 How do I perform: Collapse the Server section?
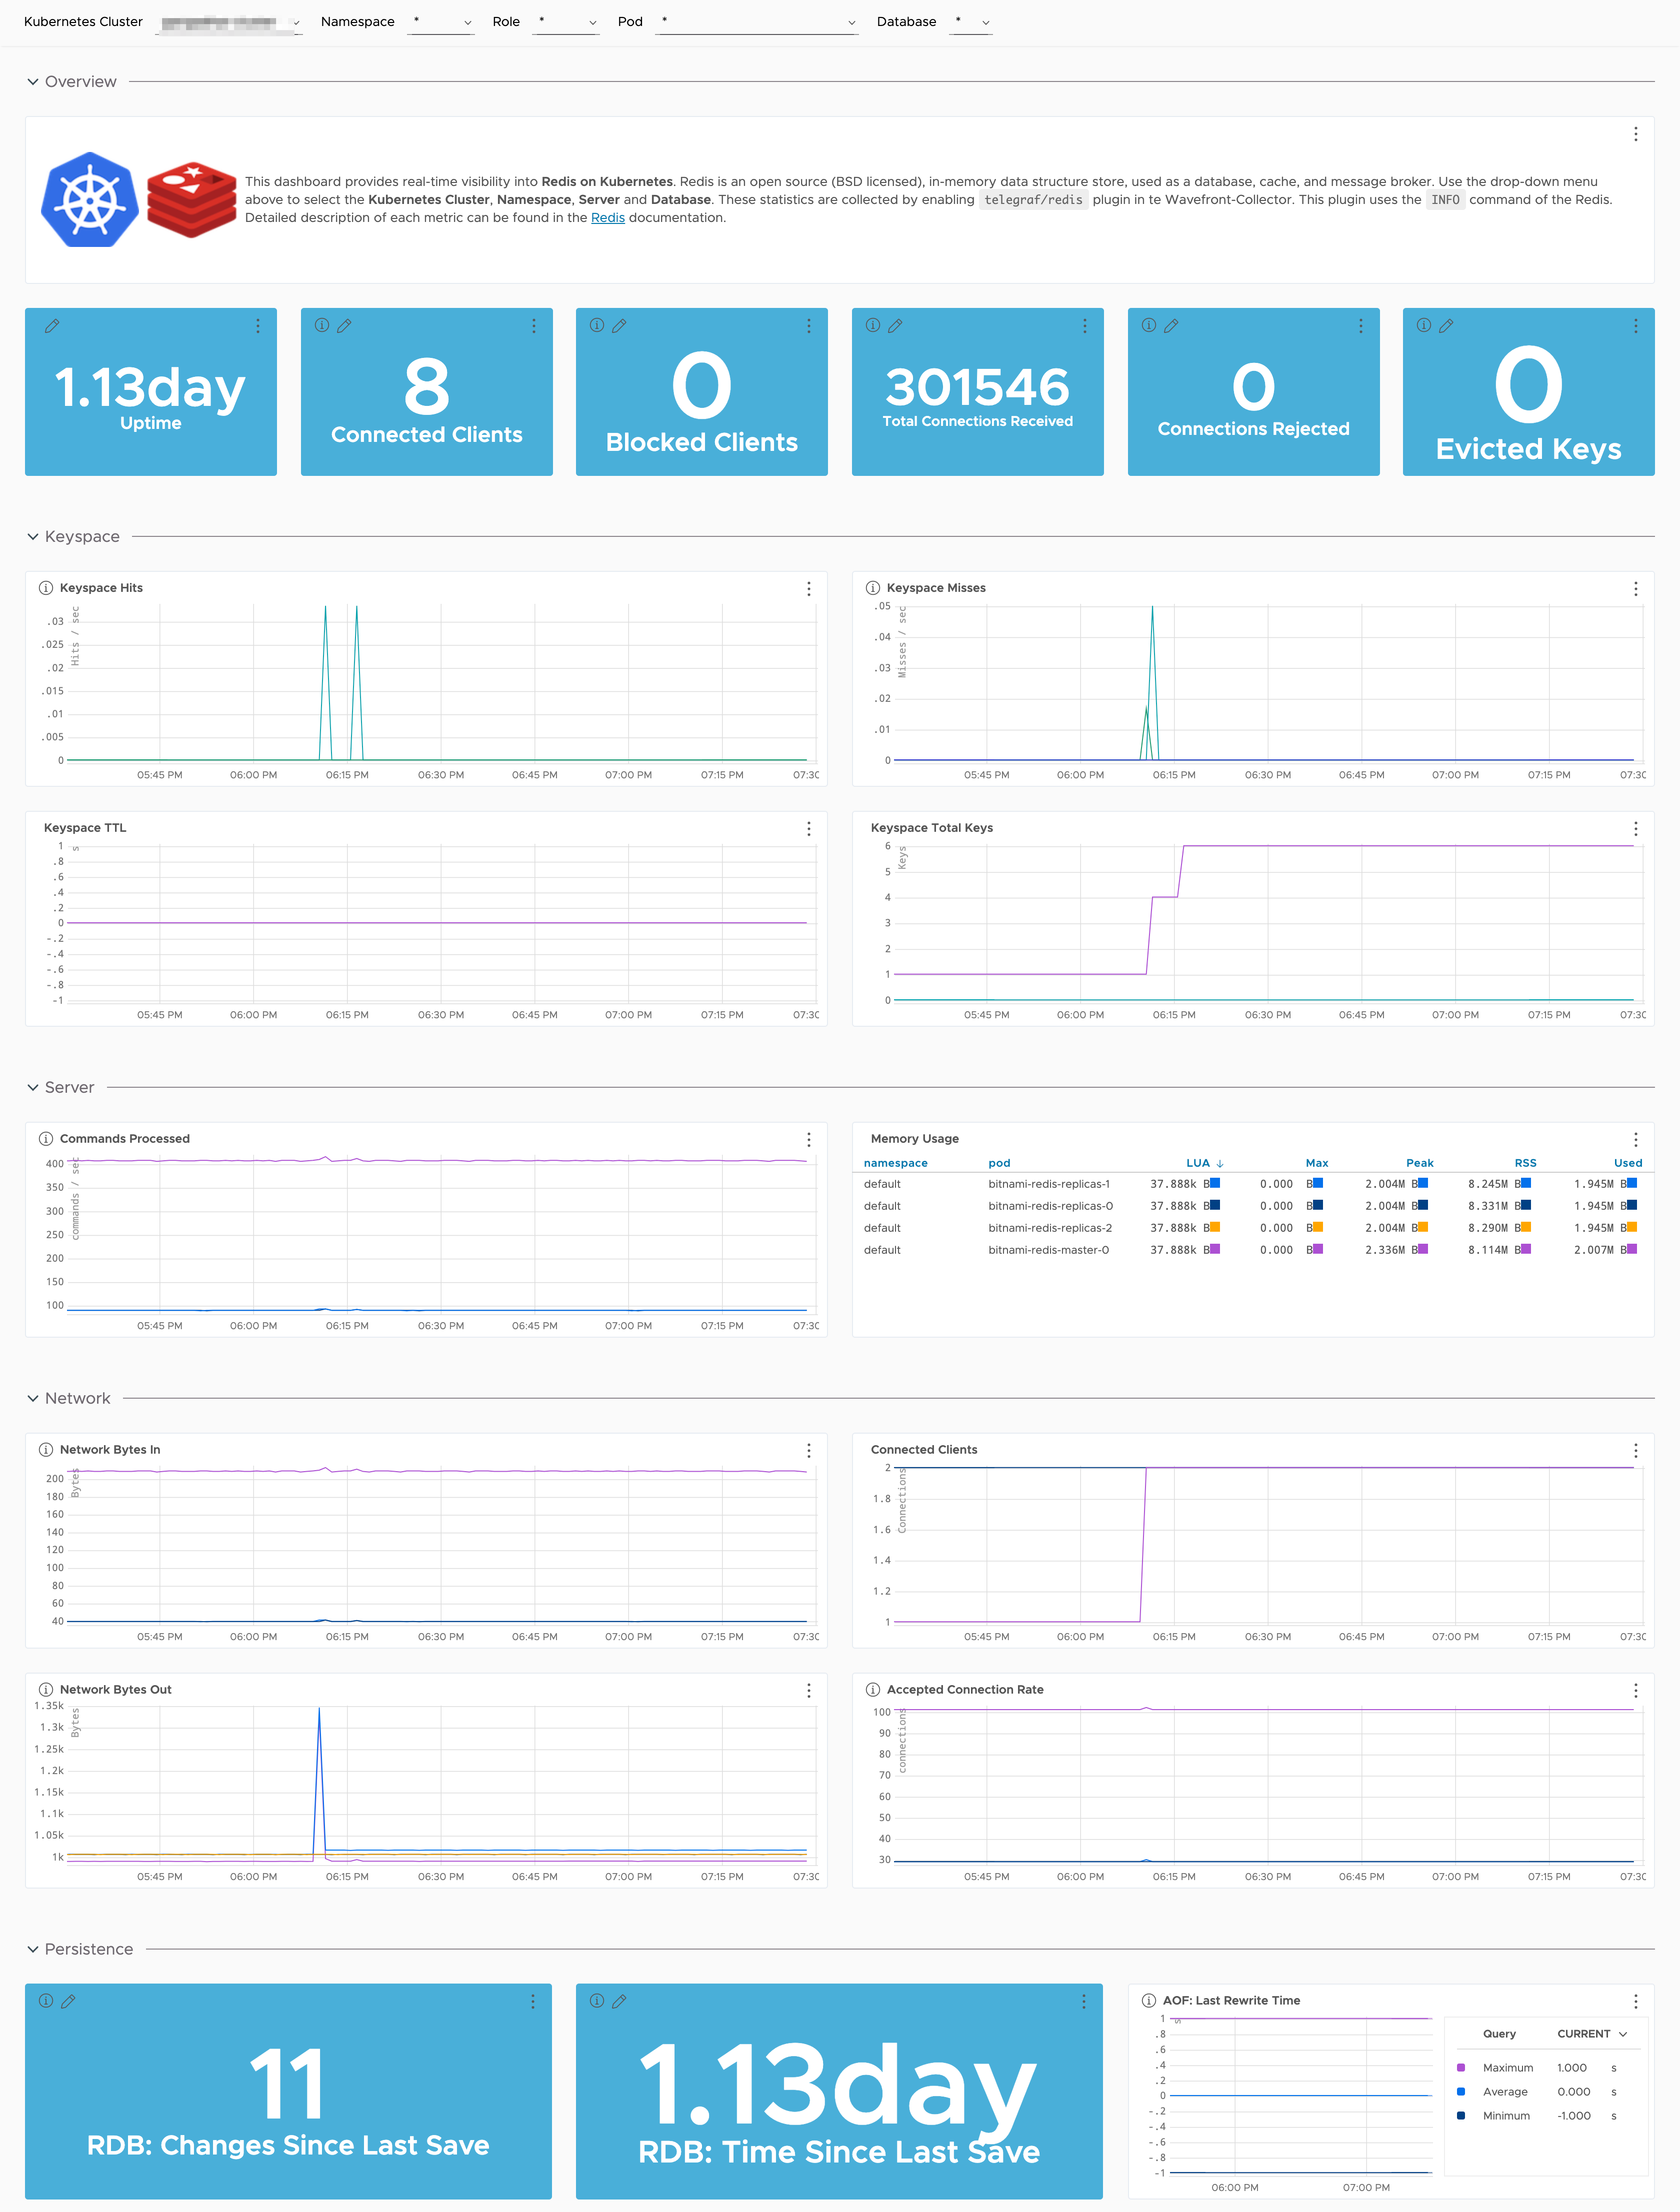[33, 1088]
